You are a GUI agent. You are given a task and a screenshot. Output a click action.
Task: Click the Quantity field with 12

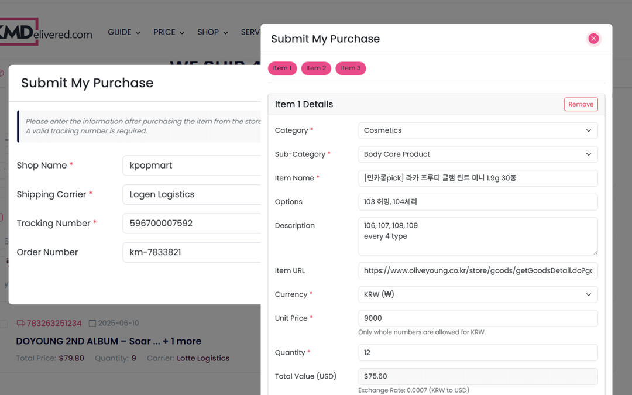click(x=478, y=353)
